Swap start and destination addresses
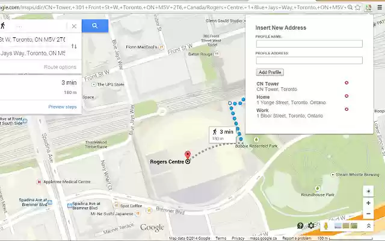 pos(74,46)
